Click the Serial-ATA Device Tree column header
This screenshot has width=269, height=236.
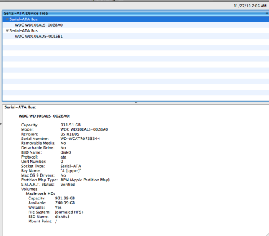(136, 14)
